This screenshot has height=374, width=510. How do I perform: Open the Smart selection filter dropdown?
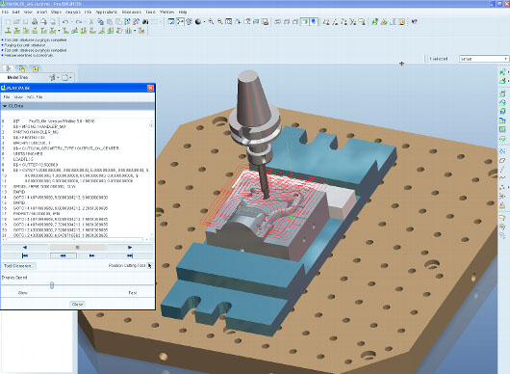484,59
